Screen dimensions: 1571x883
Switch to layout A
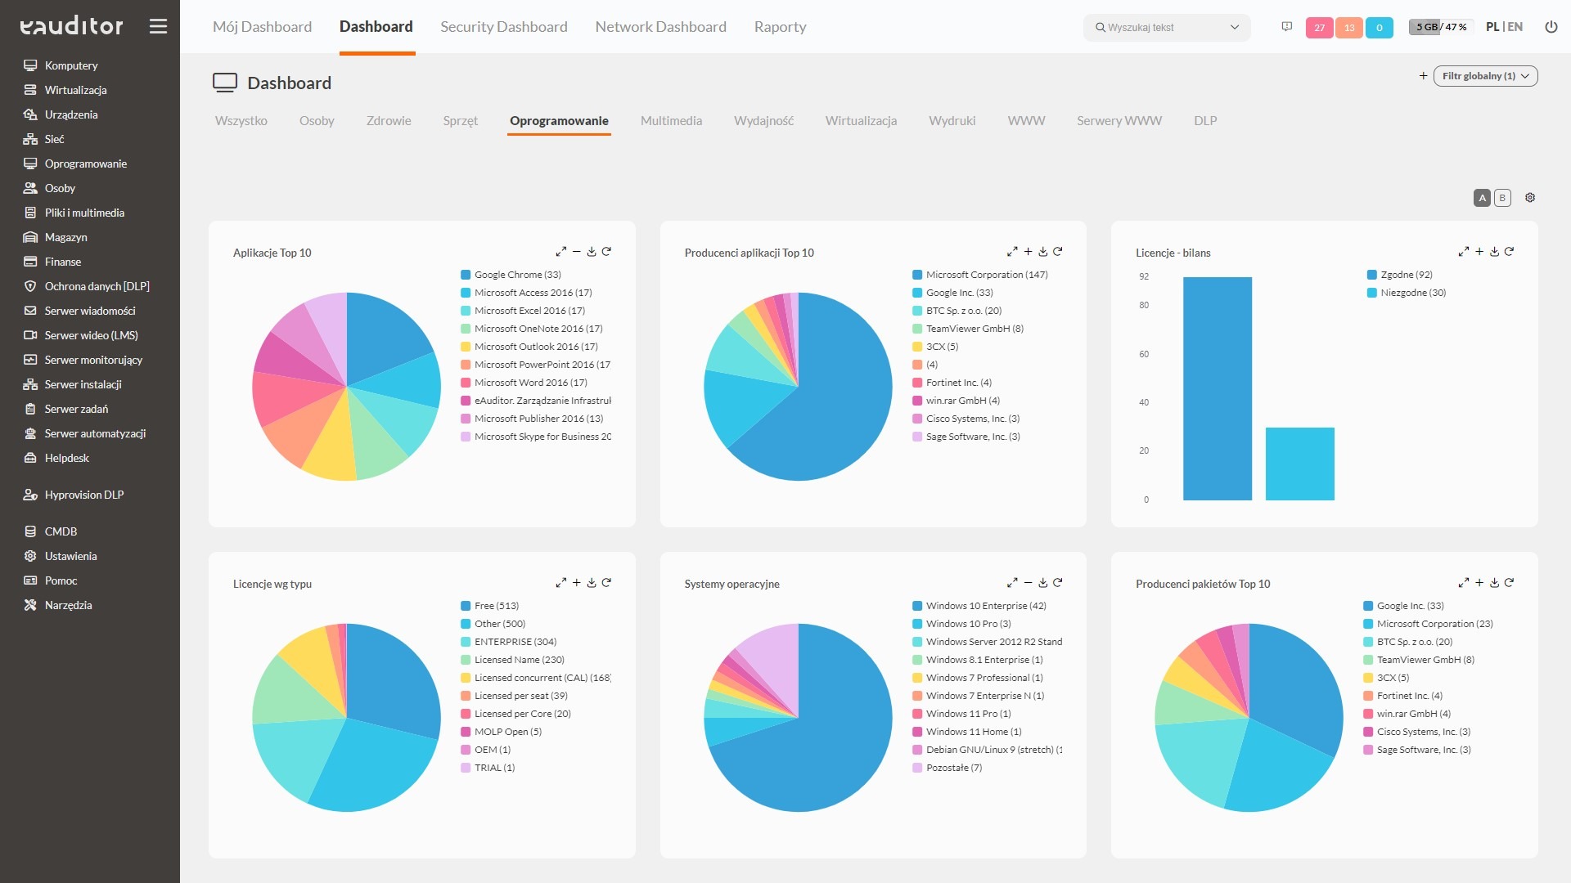1482,198
